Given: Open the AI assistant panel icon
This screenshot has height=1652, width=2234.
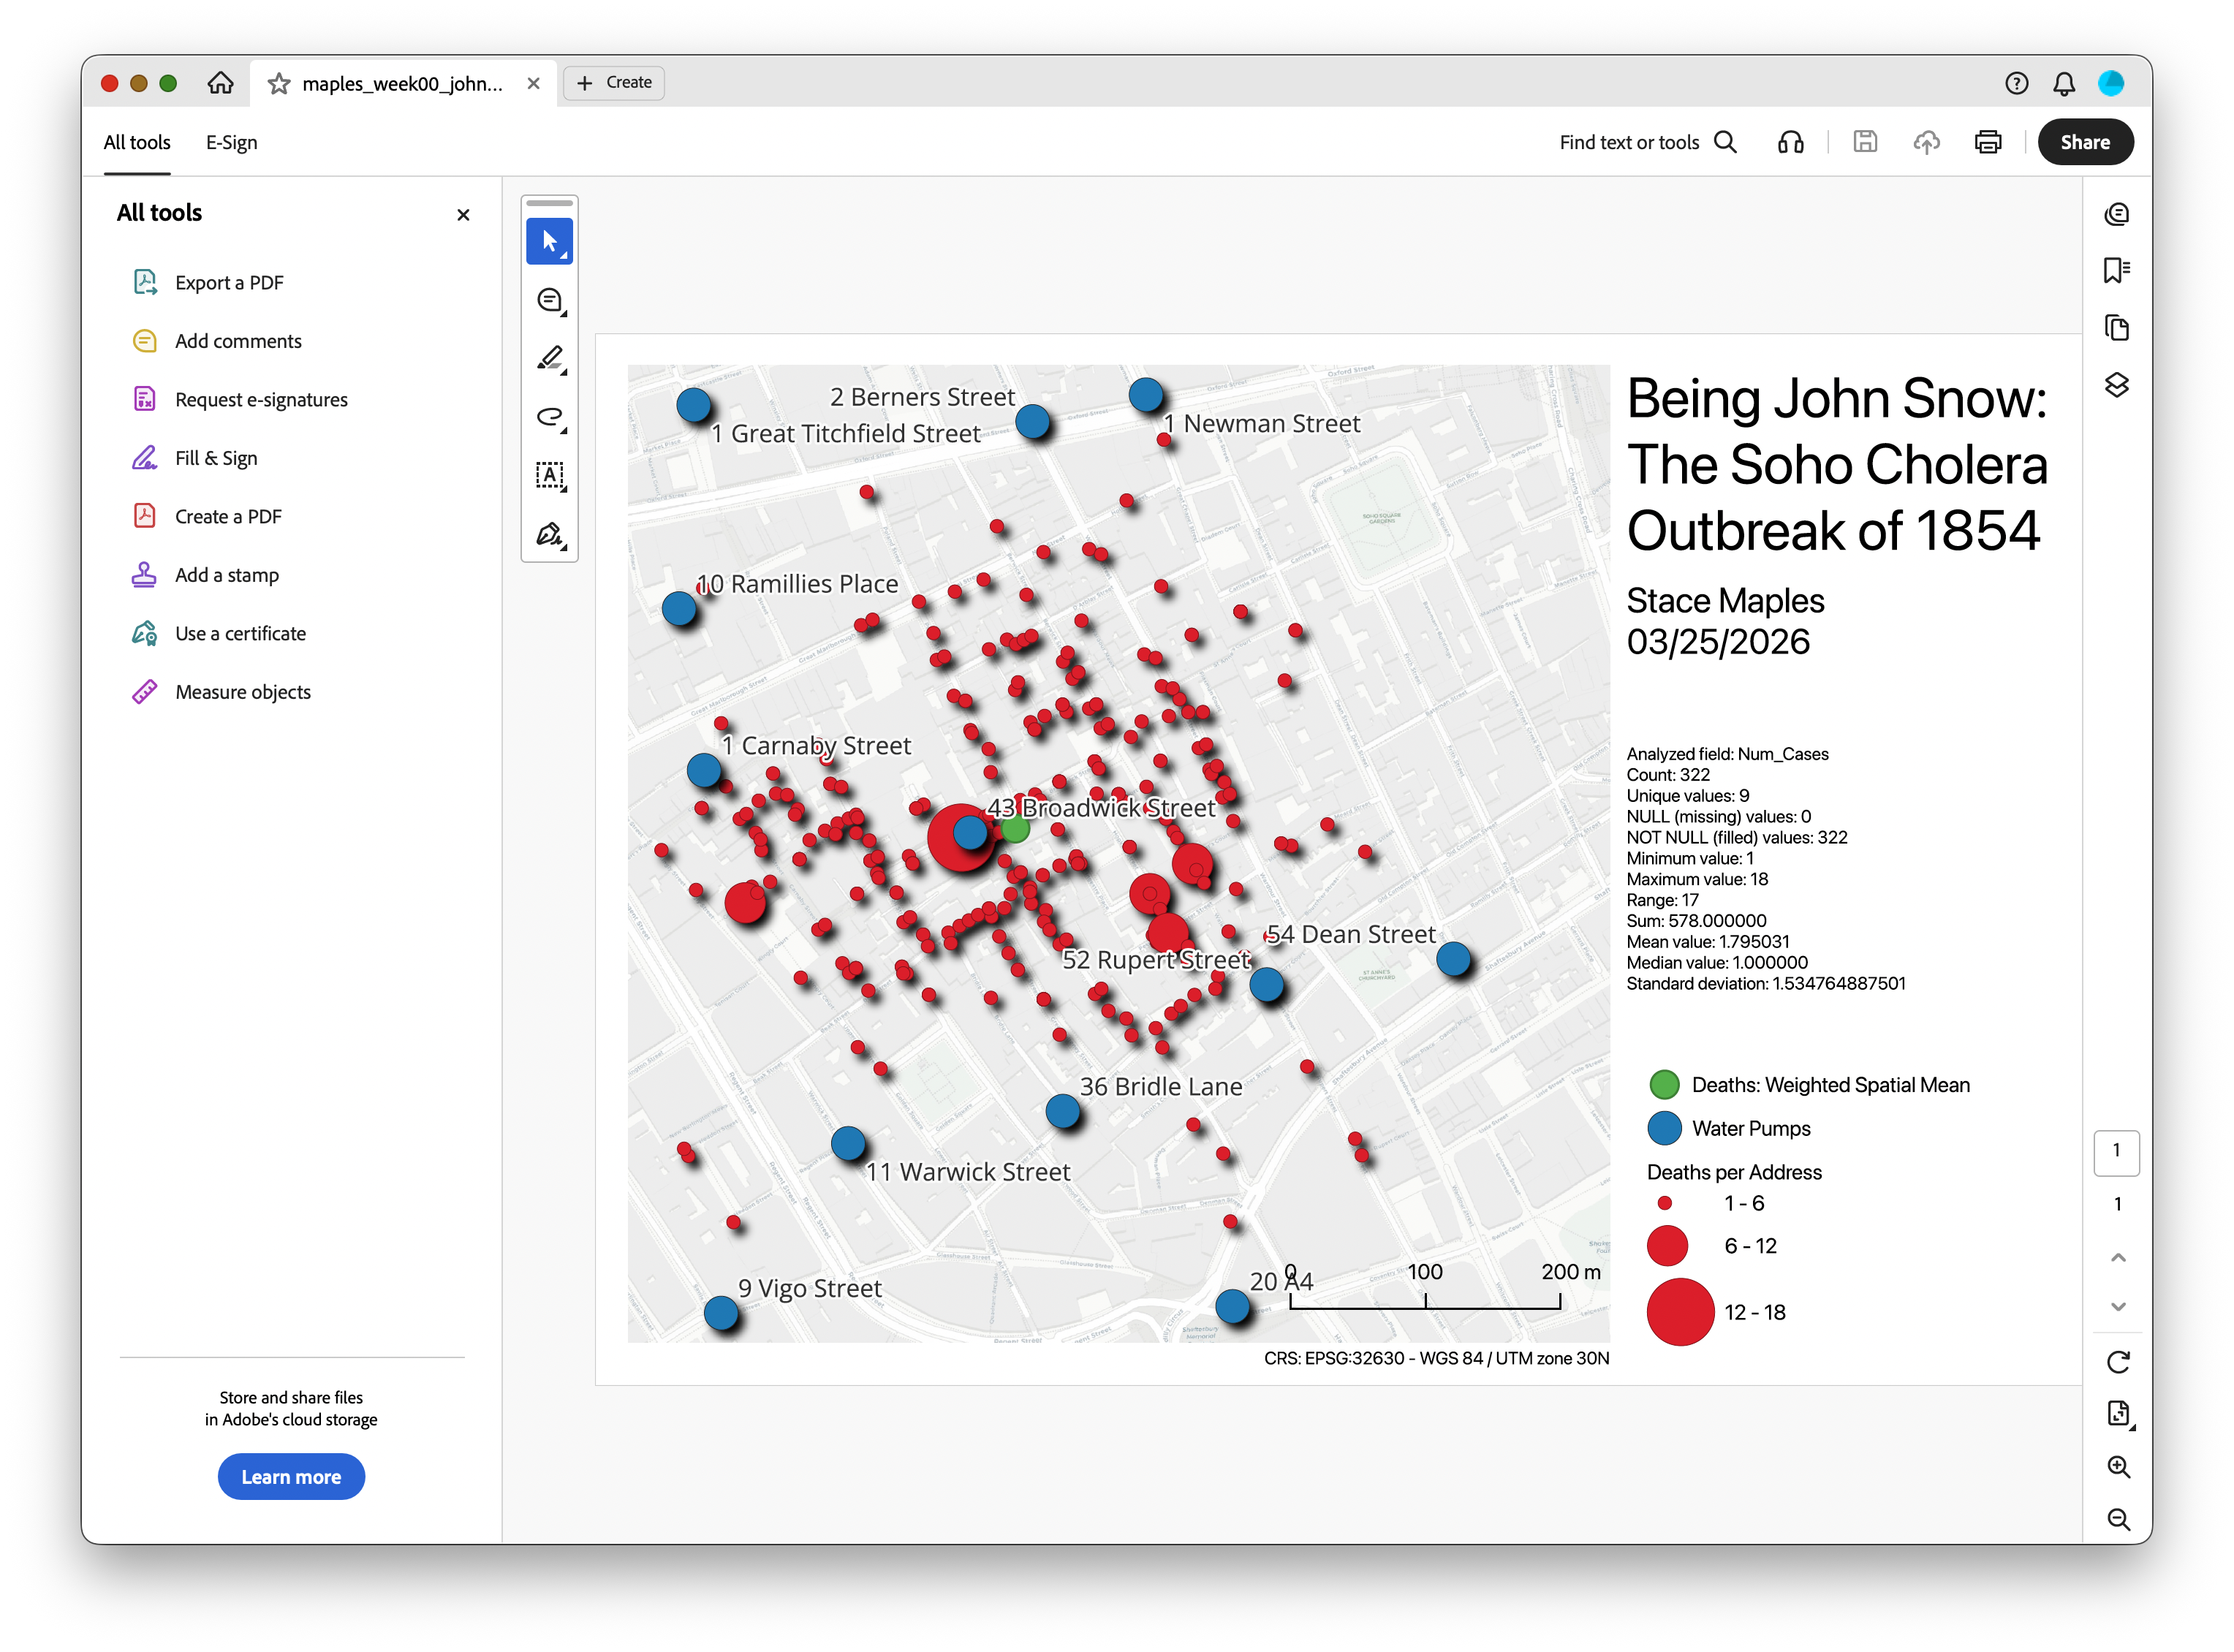Looking at the screenshot, I should tap(2116, 214).
